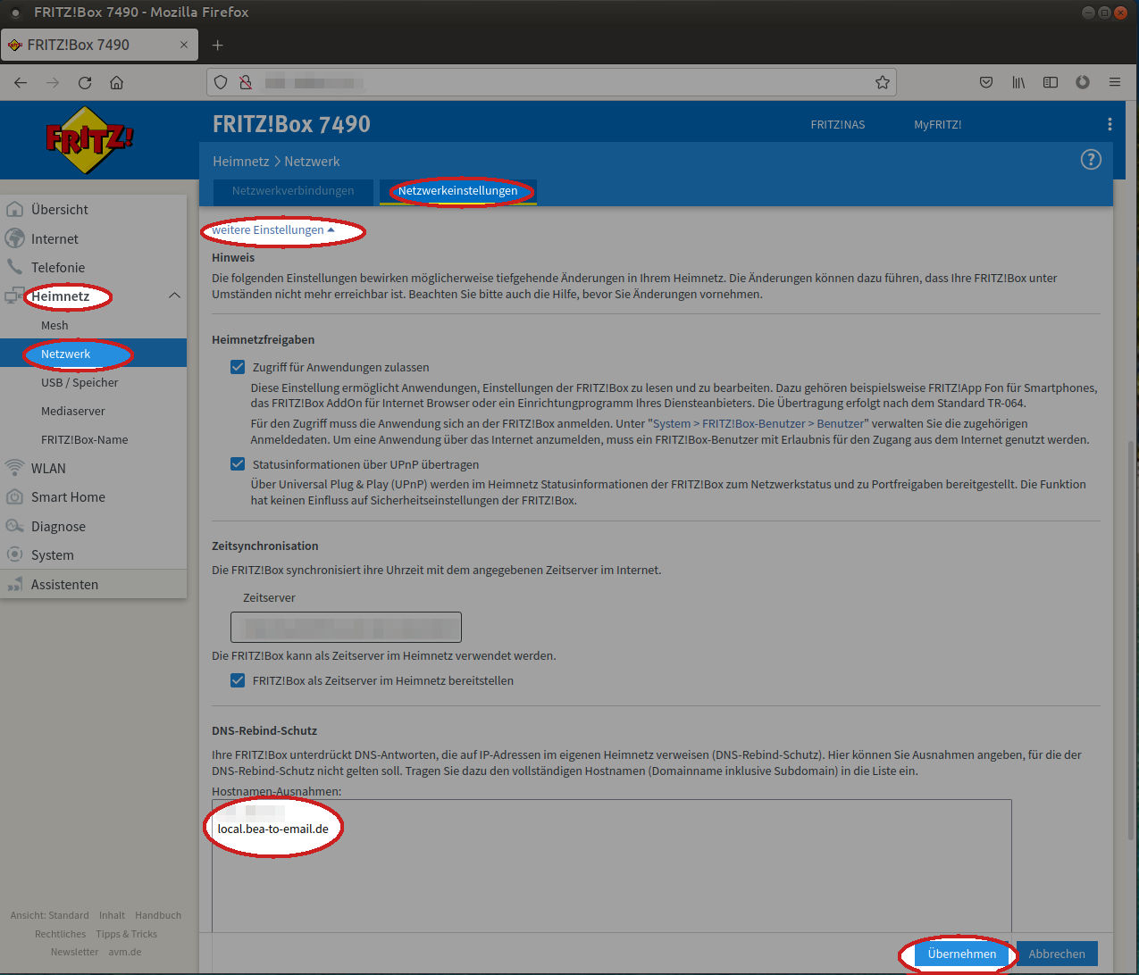Click the WLAN signal icon
Viewport: 1139px width, 975px height.
14,468
